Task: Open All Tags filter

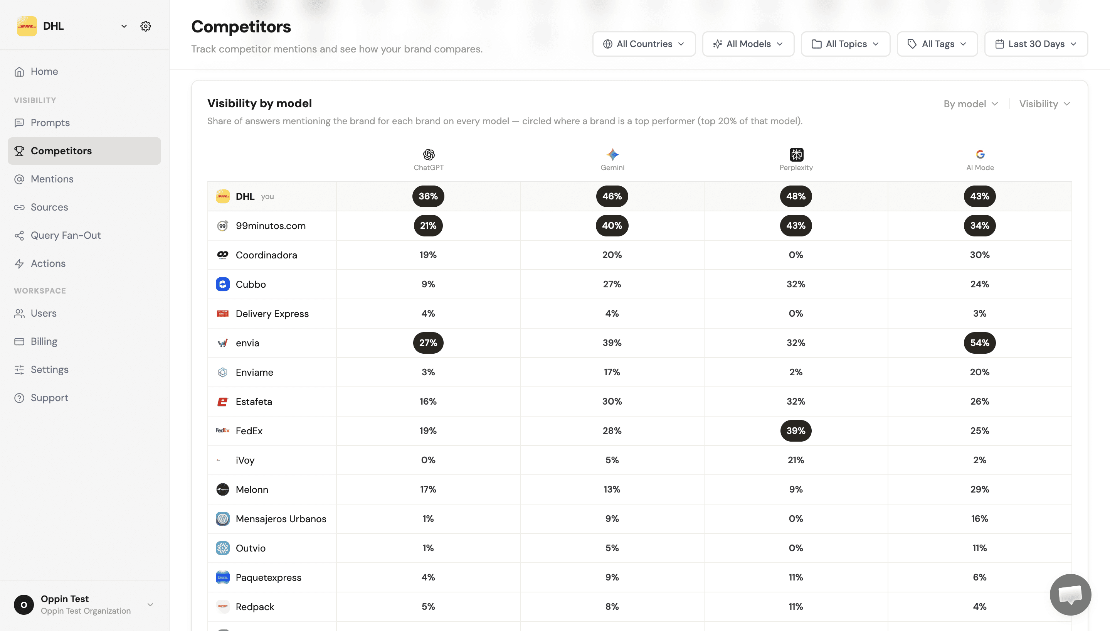Action: tap(937, 44)
